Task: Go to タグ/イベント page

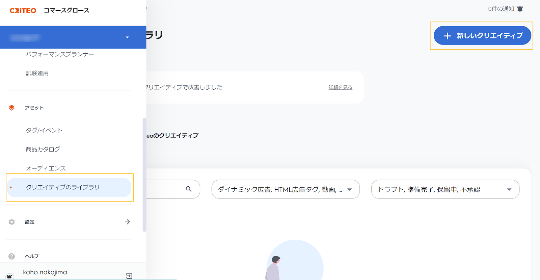Action: click(x=44, y=130)
